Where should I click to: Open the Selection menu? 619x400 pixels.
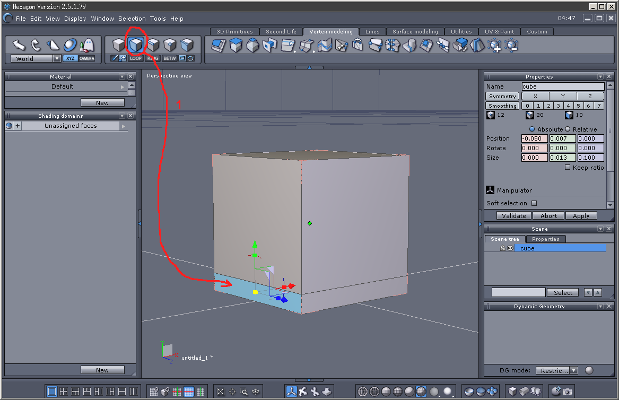pos(132,19)
